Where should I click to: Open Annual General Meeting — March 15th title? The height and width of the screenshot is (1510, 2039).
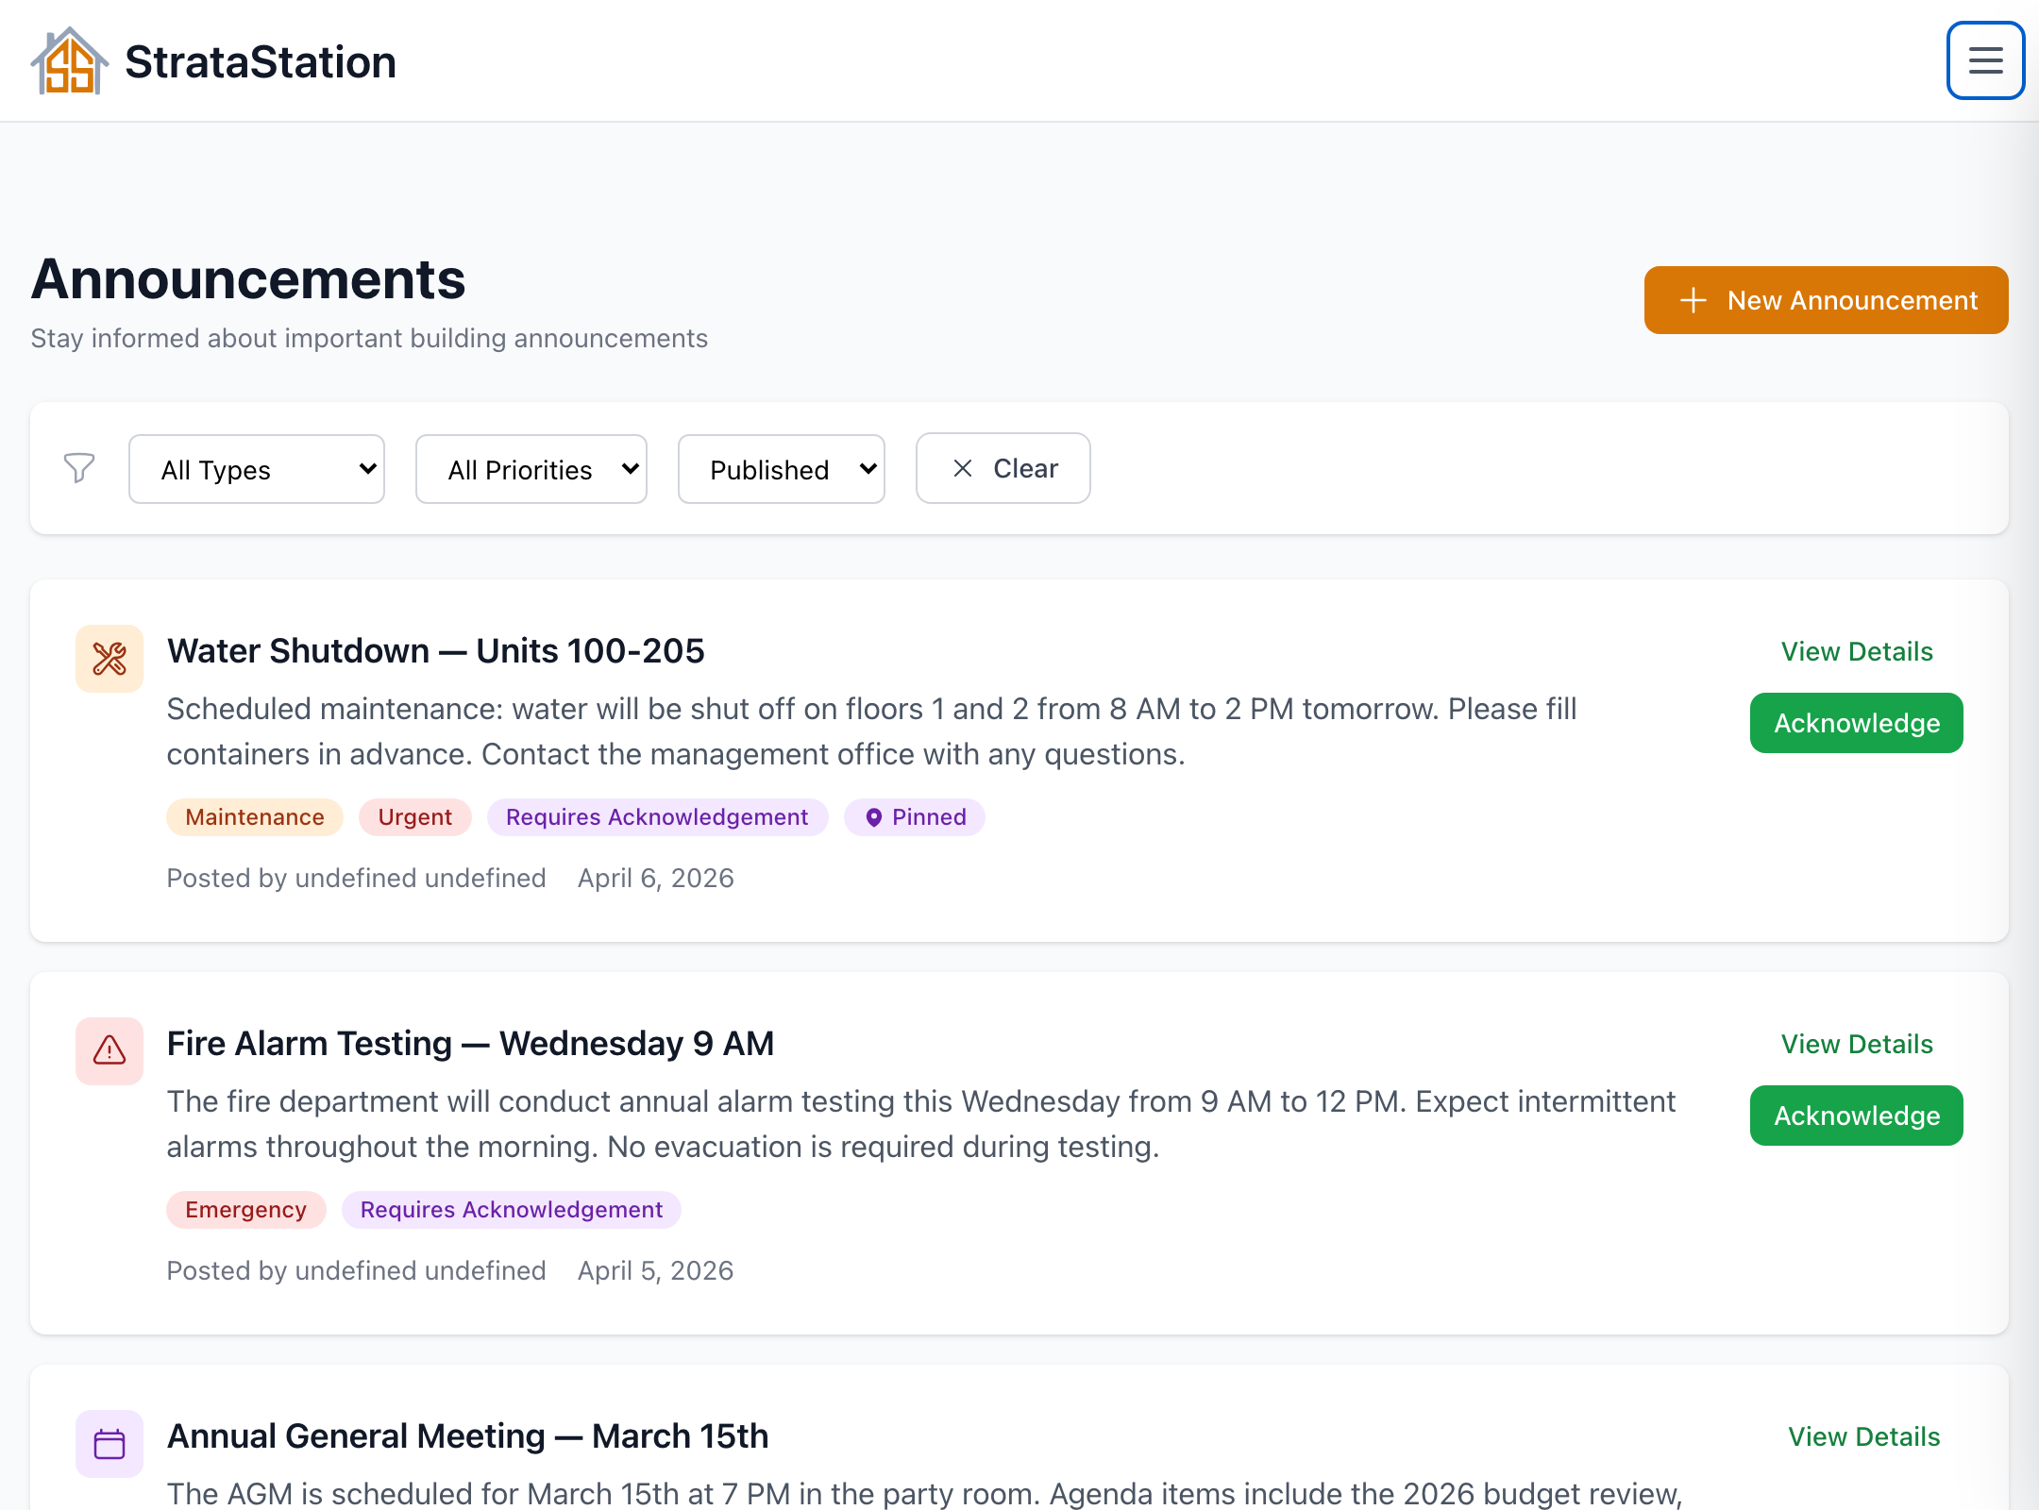click(x=468, y=1436)
